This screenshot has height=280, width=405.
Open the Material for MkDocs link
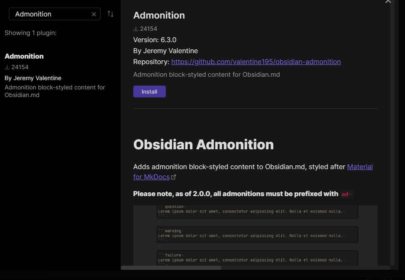(x=359, y=167)
